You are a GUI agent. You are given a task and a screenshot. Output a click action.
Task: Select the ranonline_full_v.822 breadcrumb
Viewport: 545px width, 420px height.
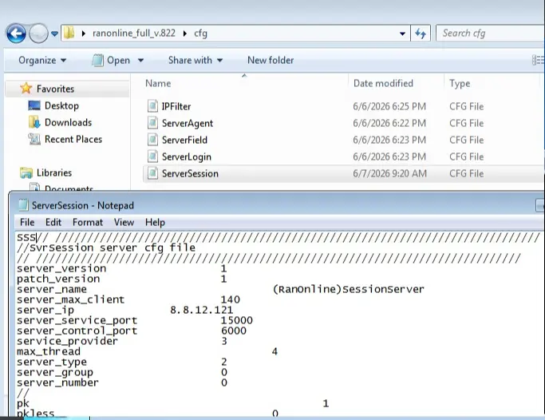point(134,34)
